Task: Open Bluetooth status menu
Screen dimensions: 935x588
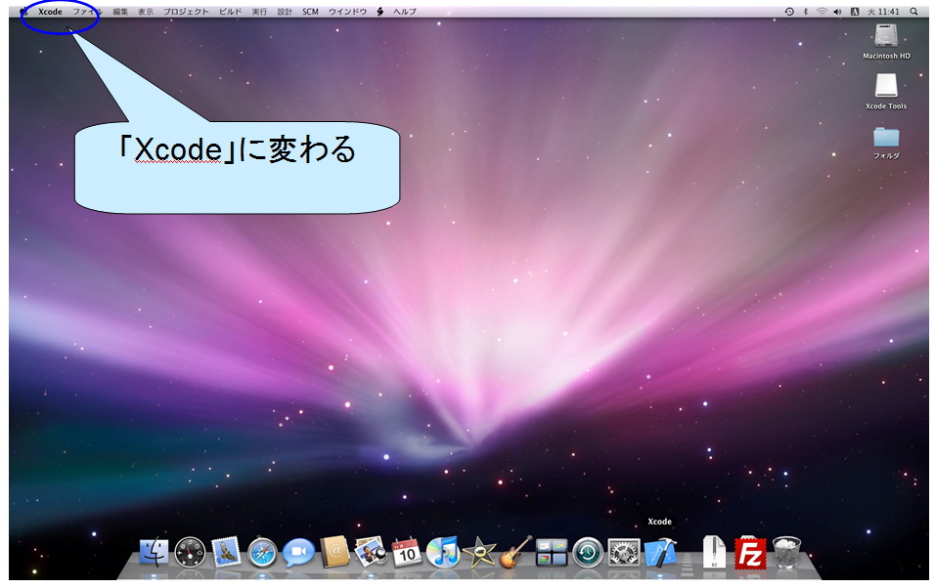Action: tap(806, 12)
